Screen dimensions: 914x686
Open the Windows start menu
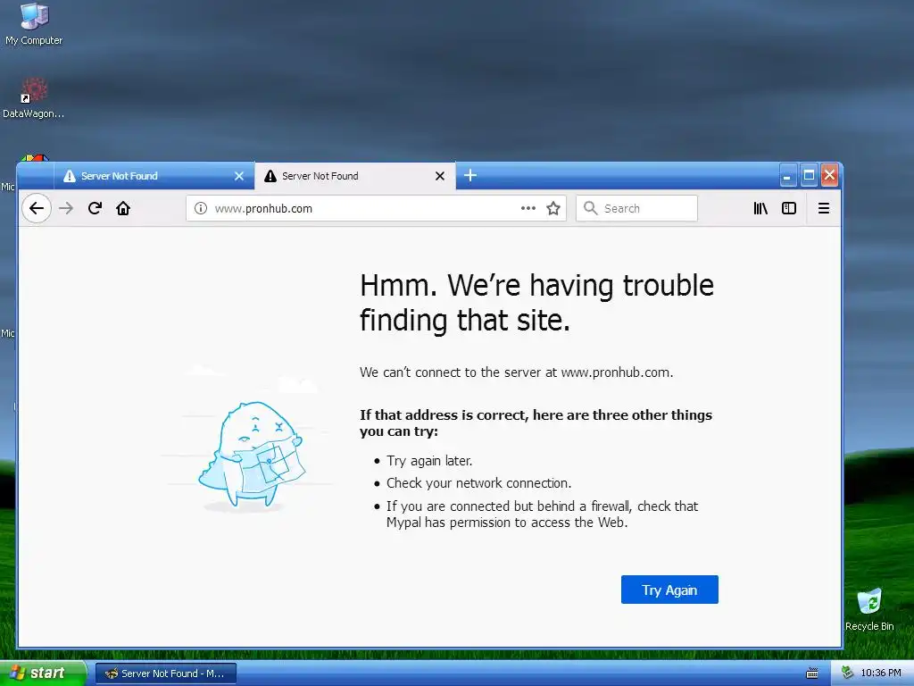click(43, 673)
